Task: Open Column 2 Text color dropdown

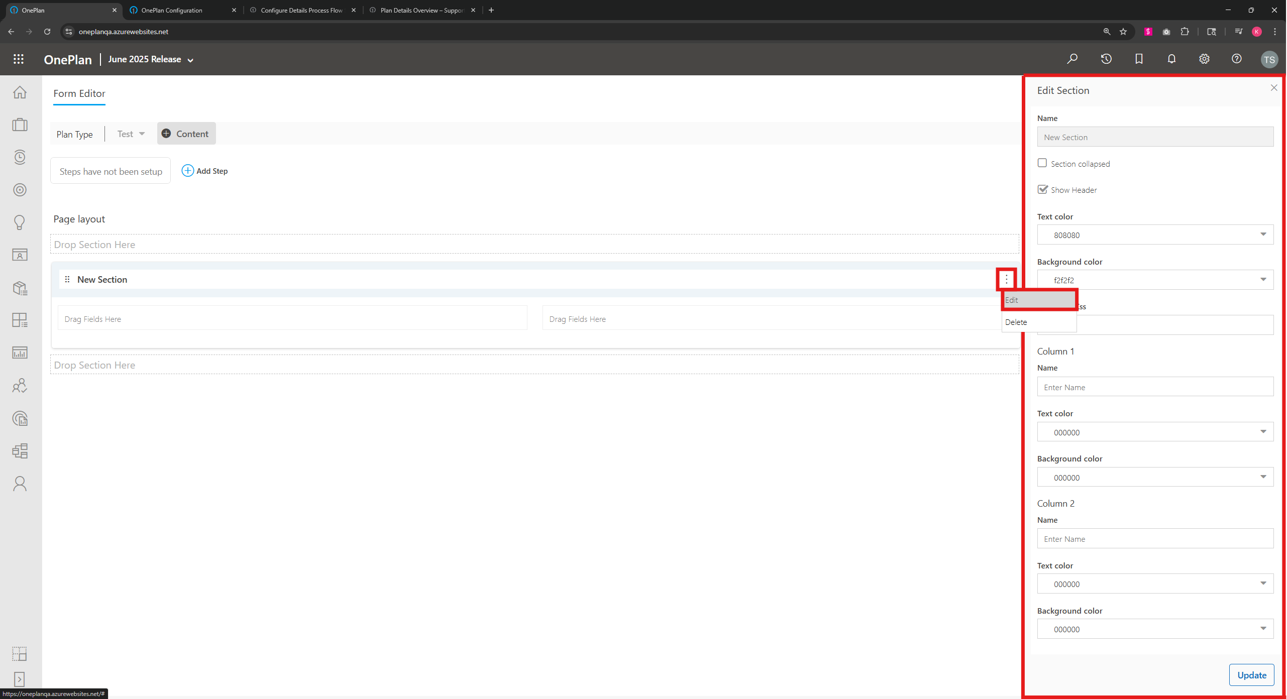Action: coord(1155,584)
